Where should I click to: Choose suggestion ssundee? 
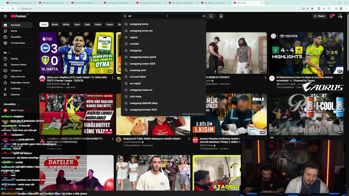164,44
